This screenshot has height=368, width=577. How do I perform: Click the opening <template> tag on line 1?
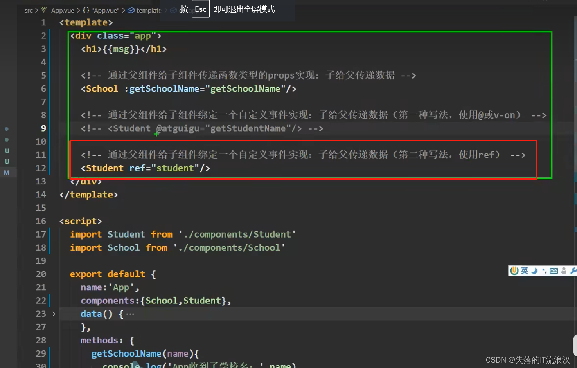[x=86, y=22]
